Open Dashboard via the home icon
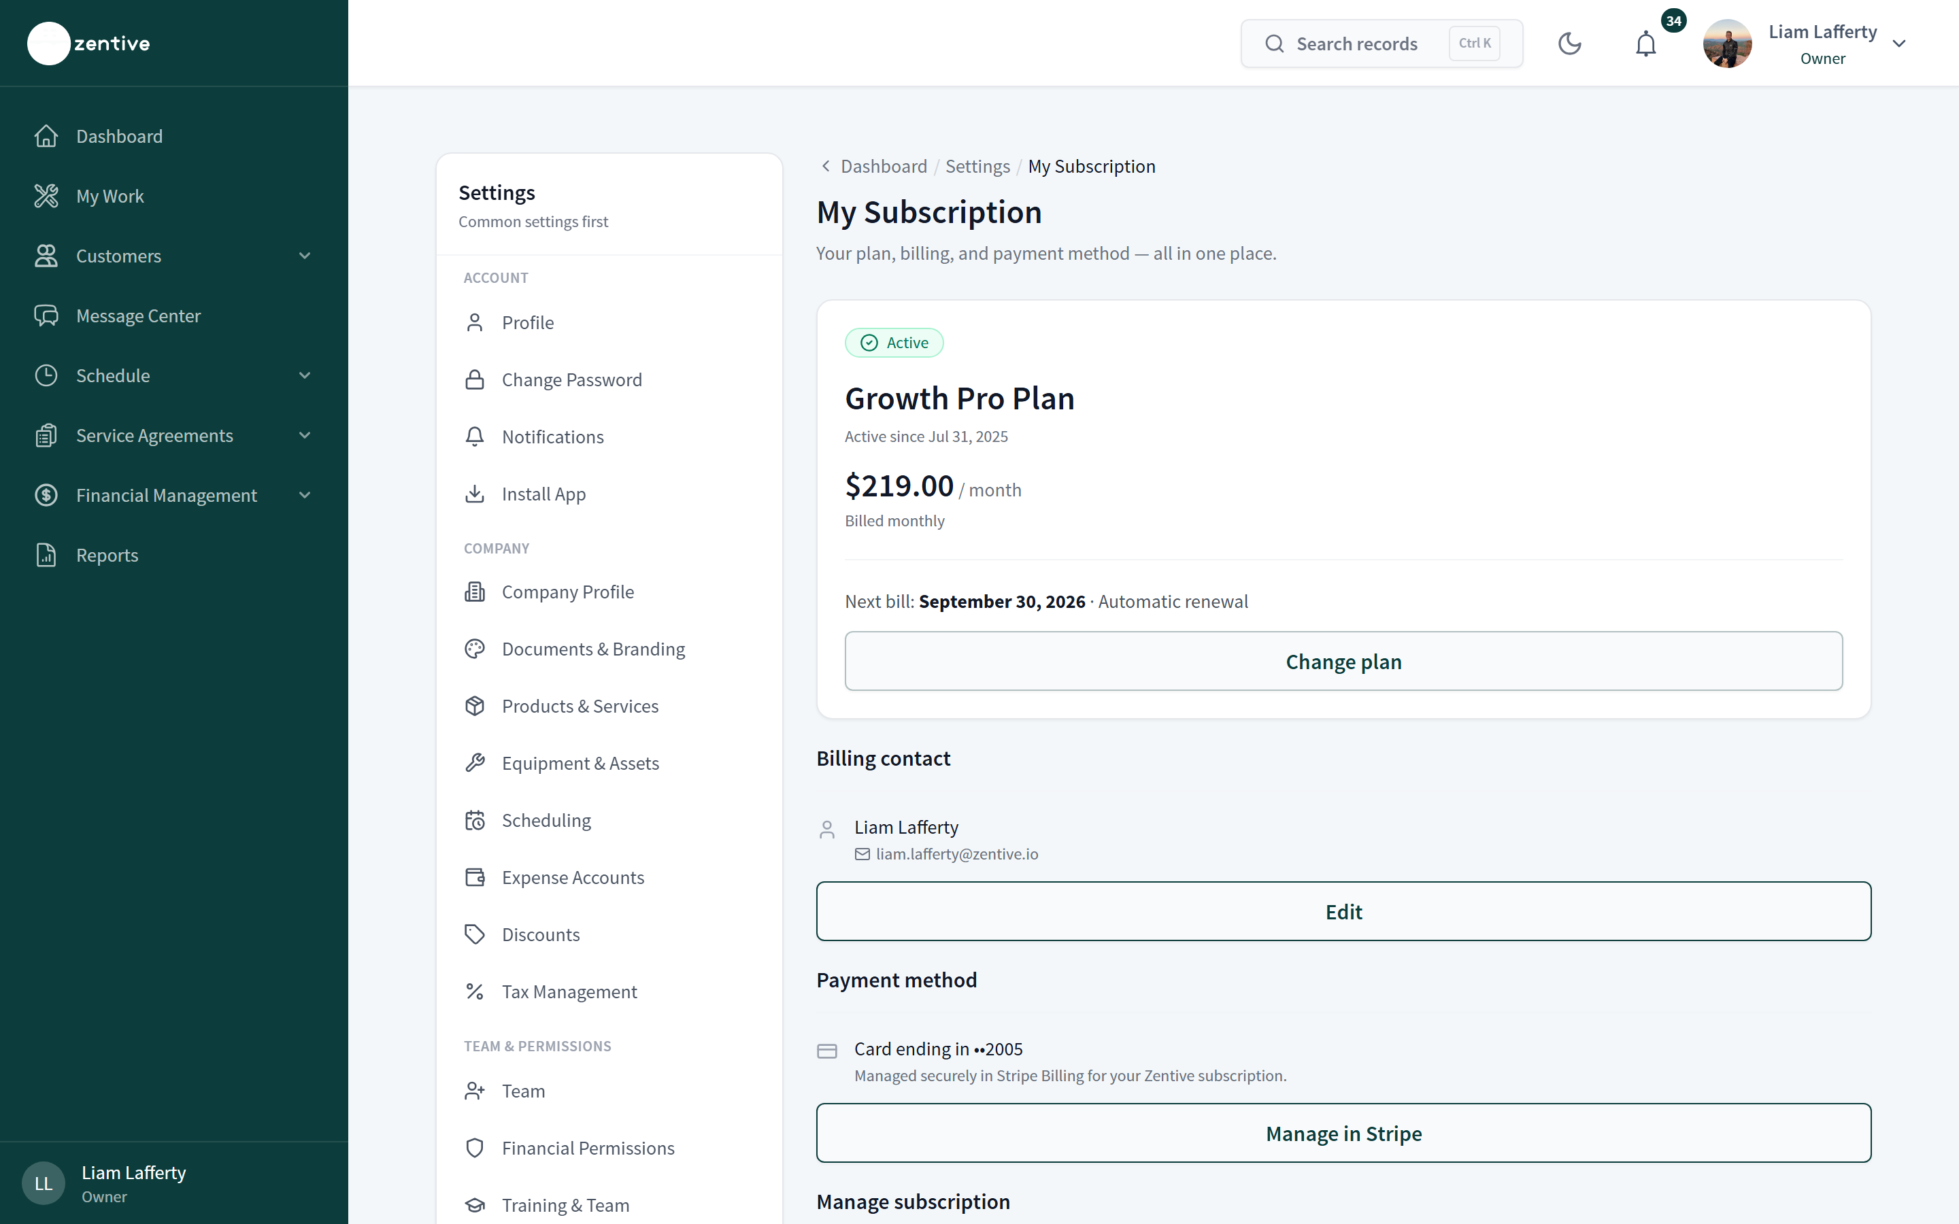Screen dimensions: 1959x1224 [46, 136]
